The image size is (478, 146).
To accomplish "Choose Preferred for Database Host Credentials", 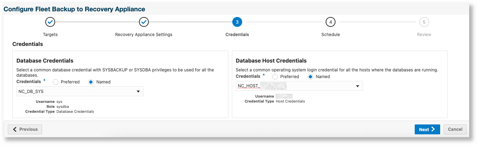I will tap(275, 77).
